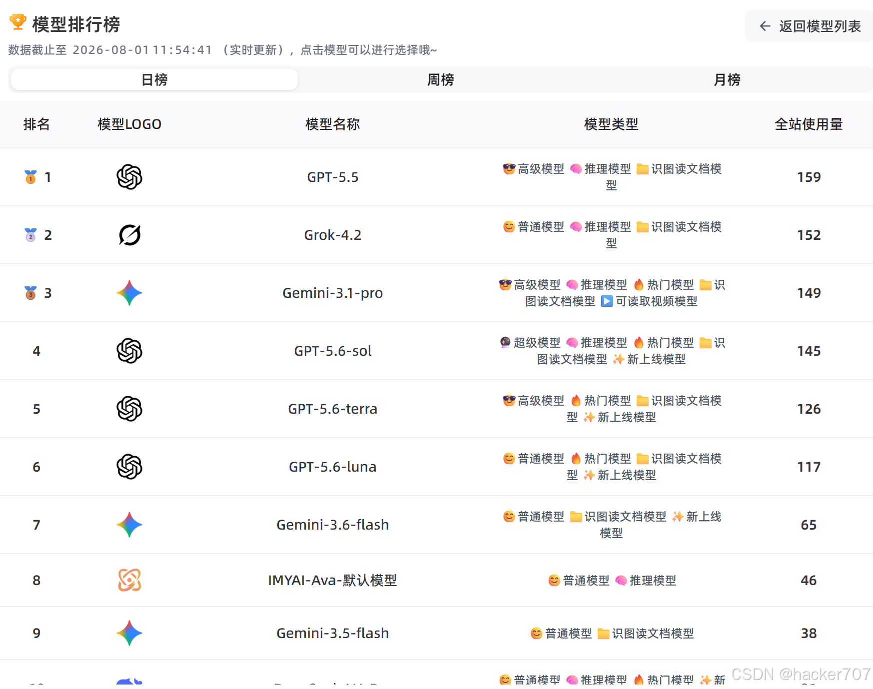Image resolution: width=873 pixels, height=689 pixels.
Task: Click the usage count 46
Action: [809, 581]
